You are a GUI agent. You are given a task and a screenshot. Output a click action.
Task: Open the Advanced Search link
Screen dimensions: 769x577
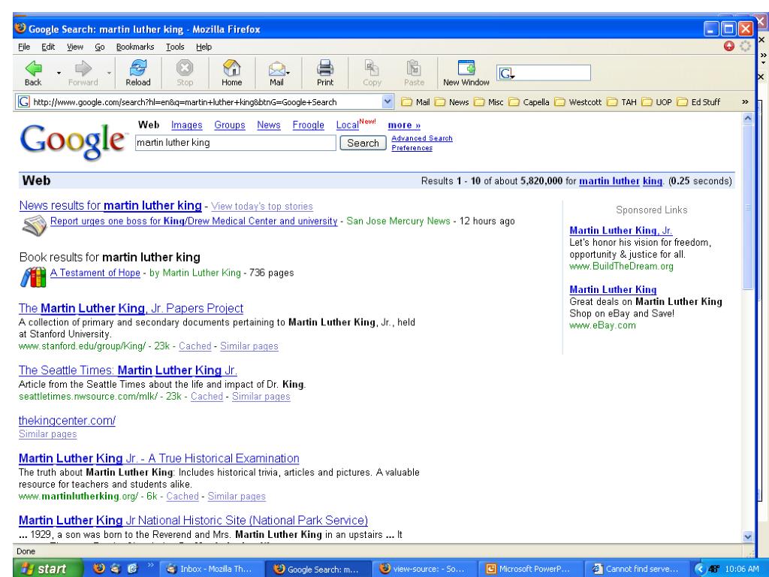pyautogui.click(x=422, y=138)
